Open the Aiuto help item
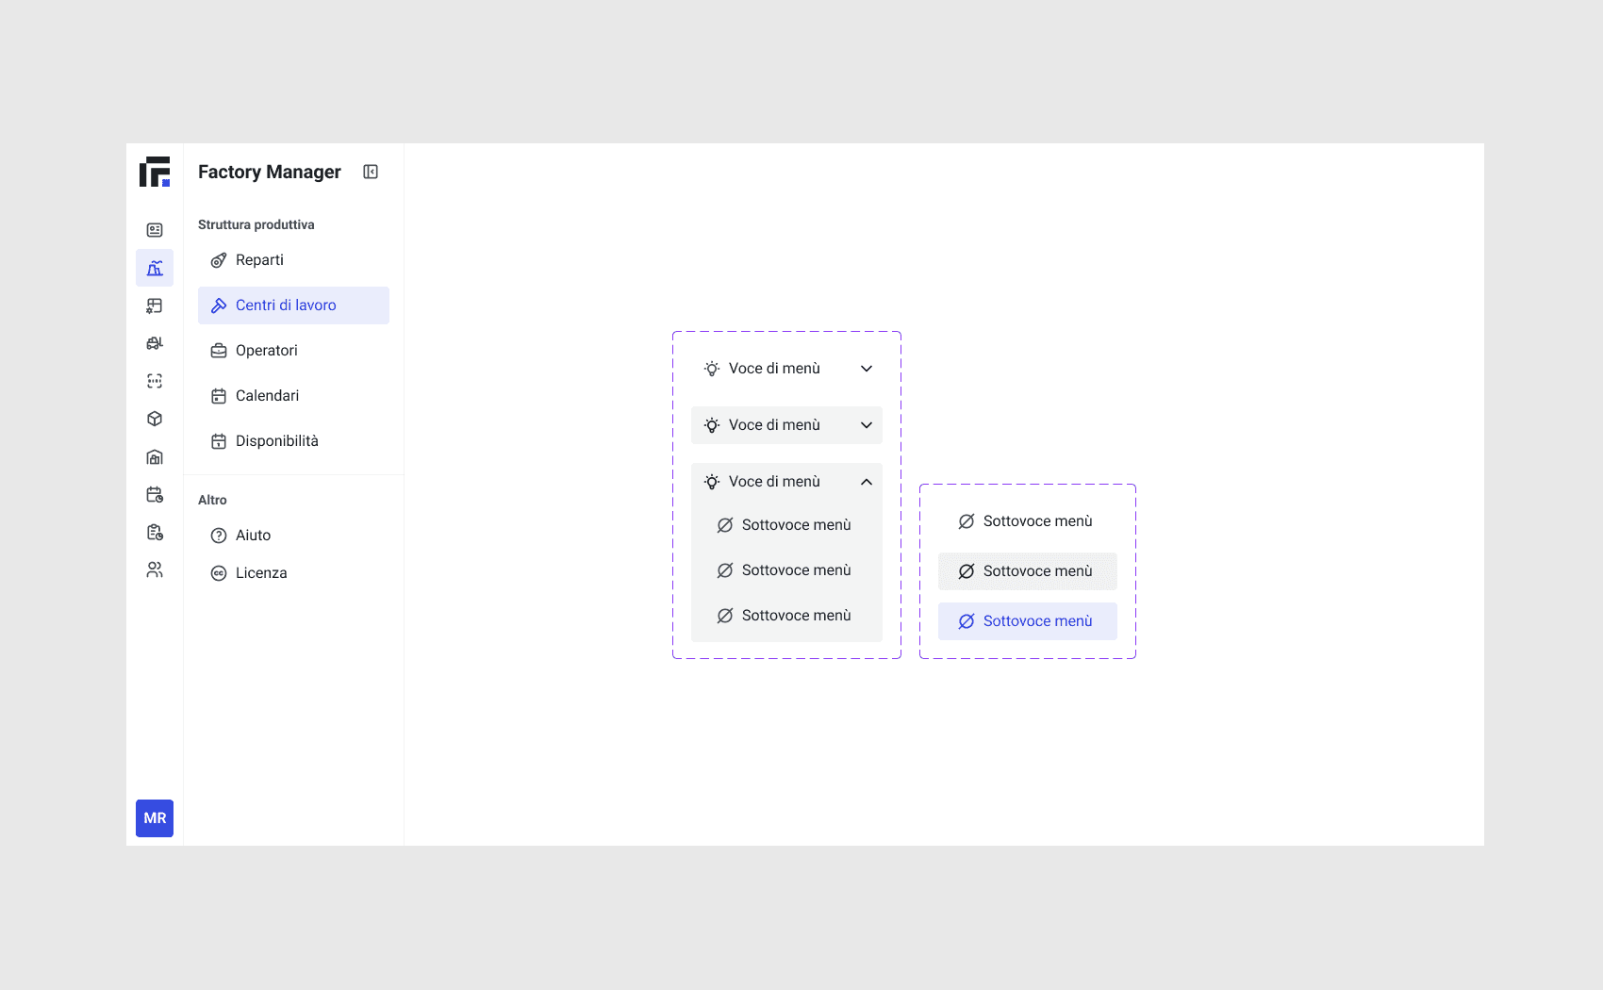This screenshot has height=990, width=1603. (293, 536)
